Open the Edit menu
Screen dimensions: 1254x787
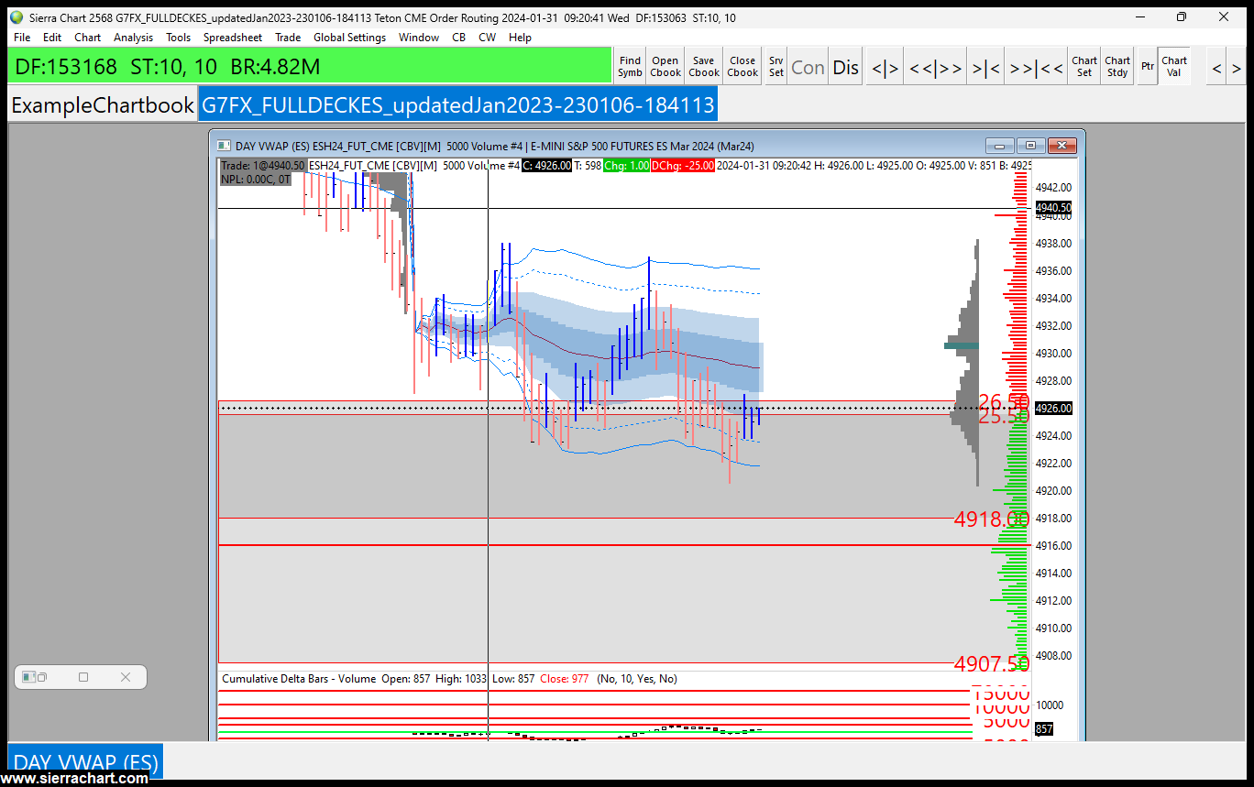(x=52, y=38)
